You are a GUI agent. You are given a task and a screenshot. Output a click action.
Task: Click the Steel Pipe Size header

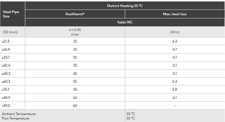13,14
